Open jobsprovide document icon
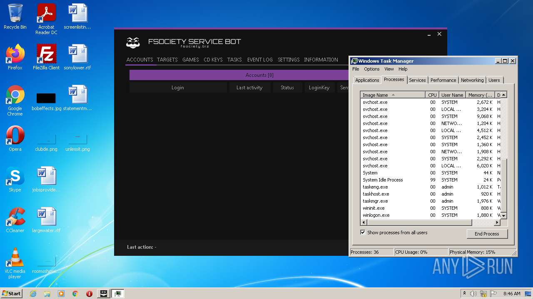The height and width of the screenshot is (299, 533). pyautogui.click(x=46, y=179)
